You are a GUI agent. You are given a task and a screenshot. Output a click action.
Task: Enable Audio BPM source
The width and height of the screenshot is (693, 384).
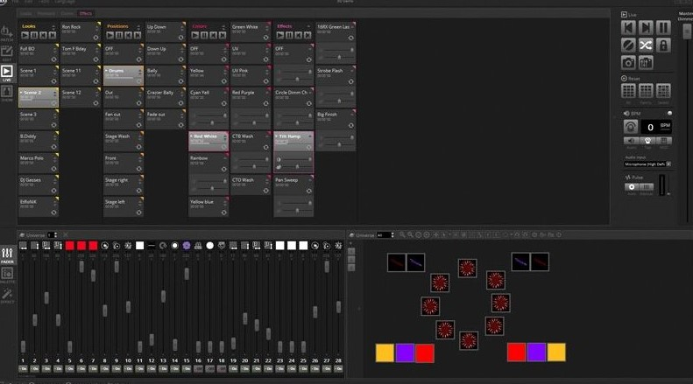[631, 141]
